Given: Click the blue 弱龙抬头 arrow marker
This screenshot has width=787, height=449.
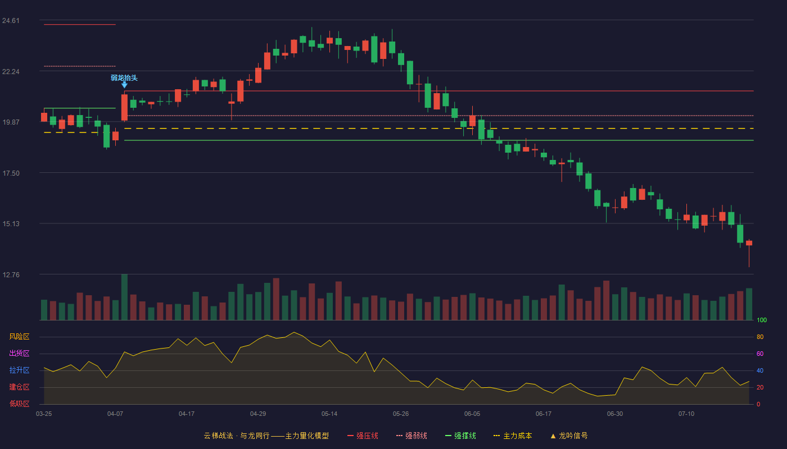Looking at the screenshot, I should [x=124, y=85].
